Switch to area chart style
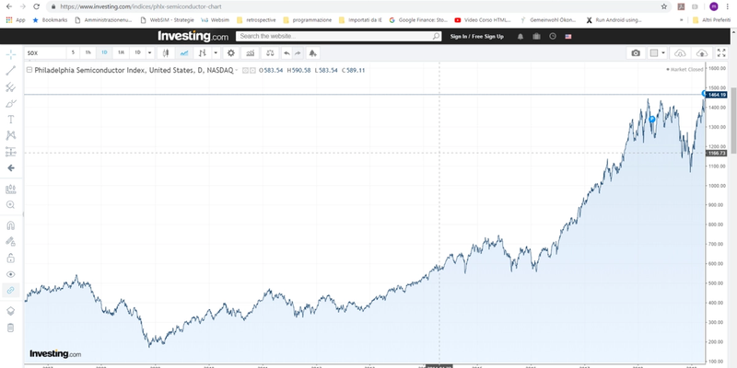737x368 pixels. (x=183, y=53)
